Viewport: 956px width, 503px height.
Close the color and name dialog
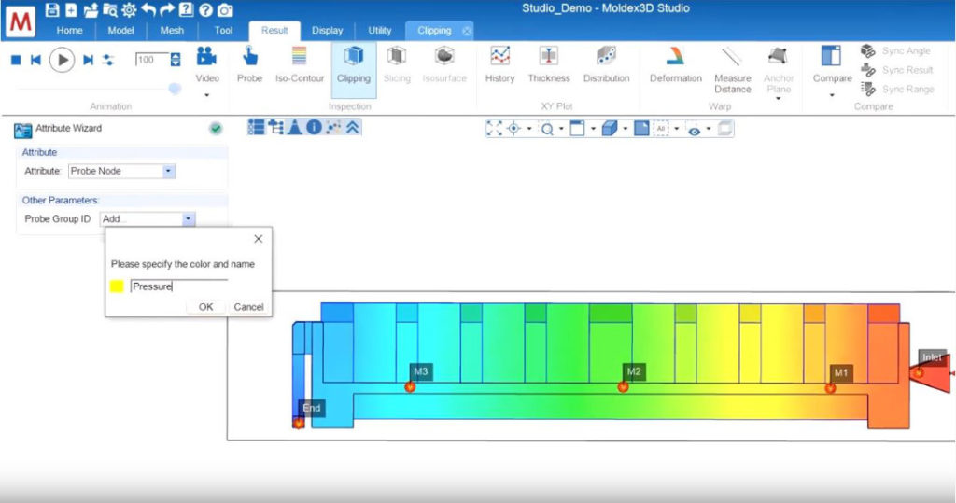(x=259, y=239)
